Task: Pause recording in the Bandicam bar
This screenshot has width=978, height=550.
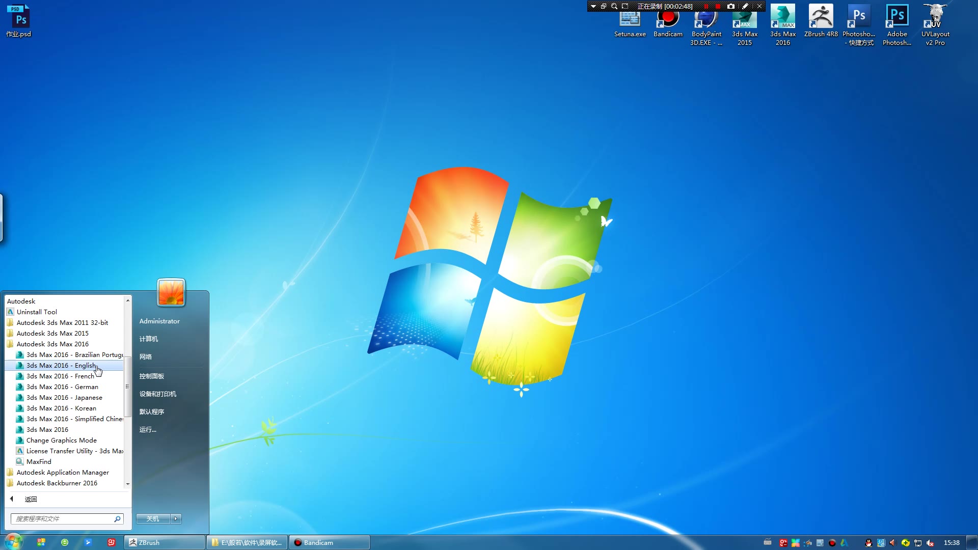Action: point(707,7)
